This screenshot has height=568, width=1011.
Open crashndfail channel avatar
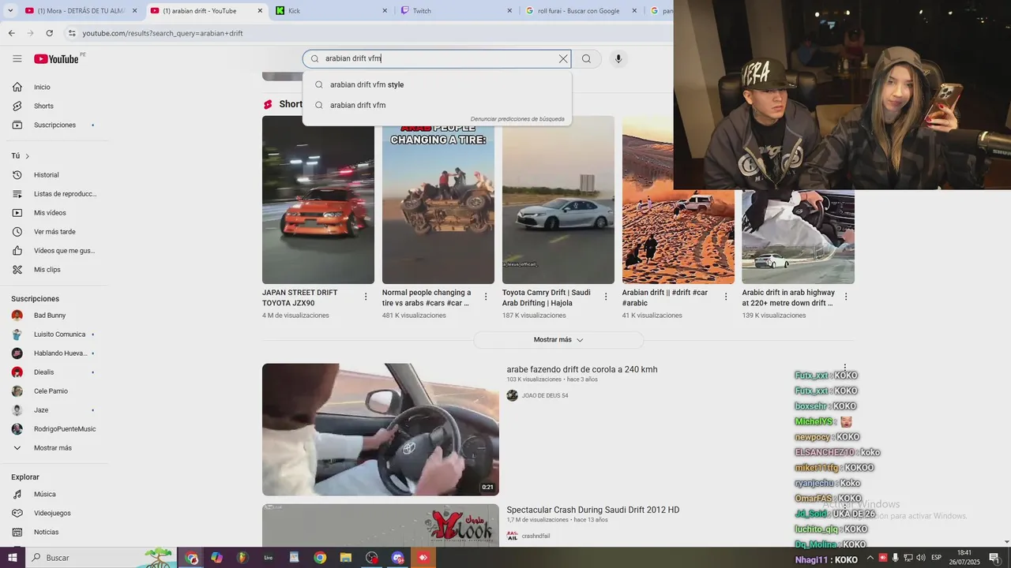513,536
